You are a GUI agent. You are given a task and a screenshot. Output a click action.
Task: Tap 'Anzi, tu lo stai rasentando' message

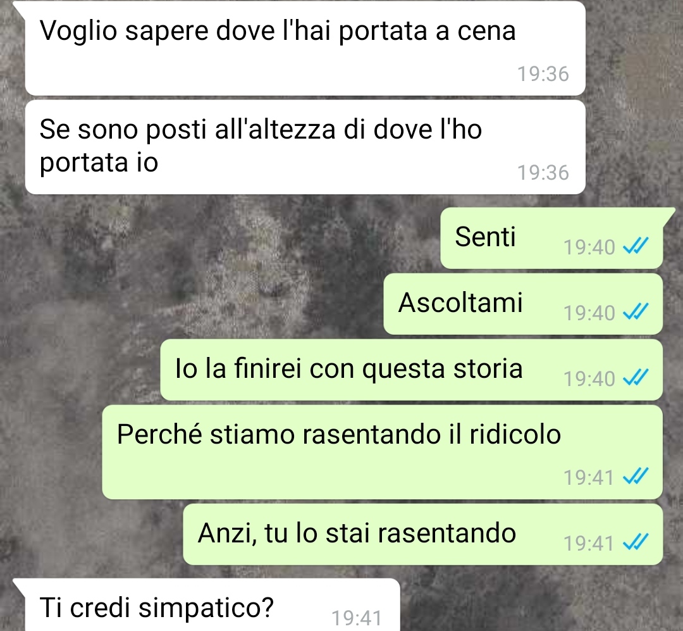pyautogui.click(x=423, y=535)
